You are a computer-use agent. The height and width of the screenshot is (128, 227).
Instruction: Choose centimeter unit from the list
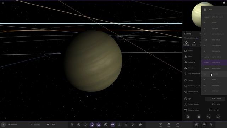tap(214, 85)
